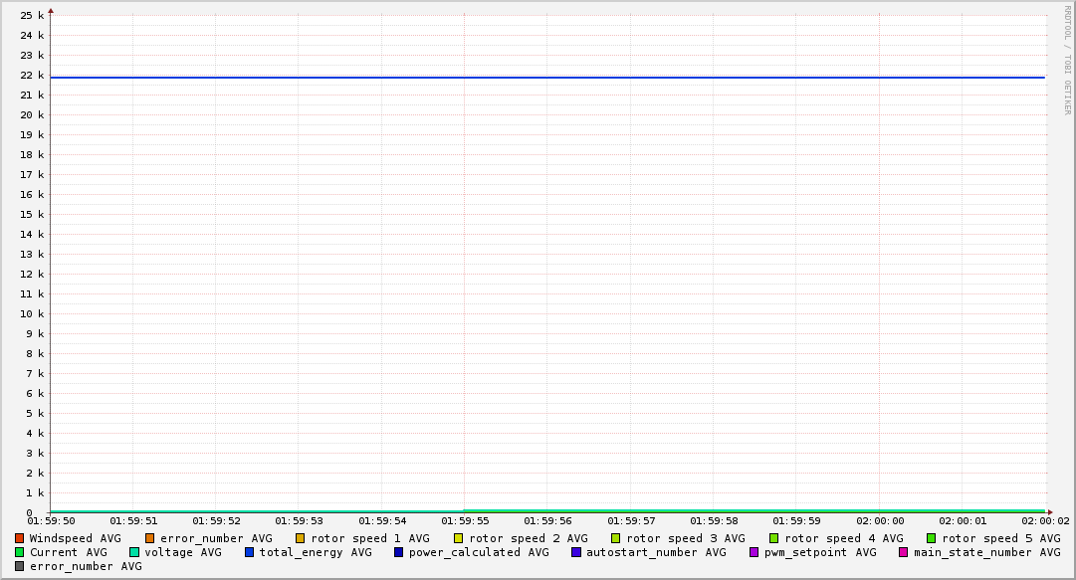1076x580 pixels.
Task: Click the teal voltage AVG legend swatch
Action: coord(134,552)
